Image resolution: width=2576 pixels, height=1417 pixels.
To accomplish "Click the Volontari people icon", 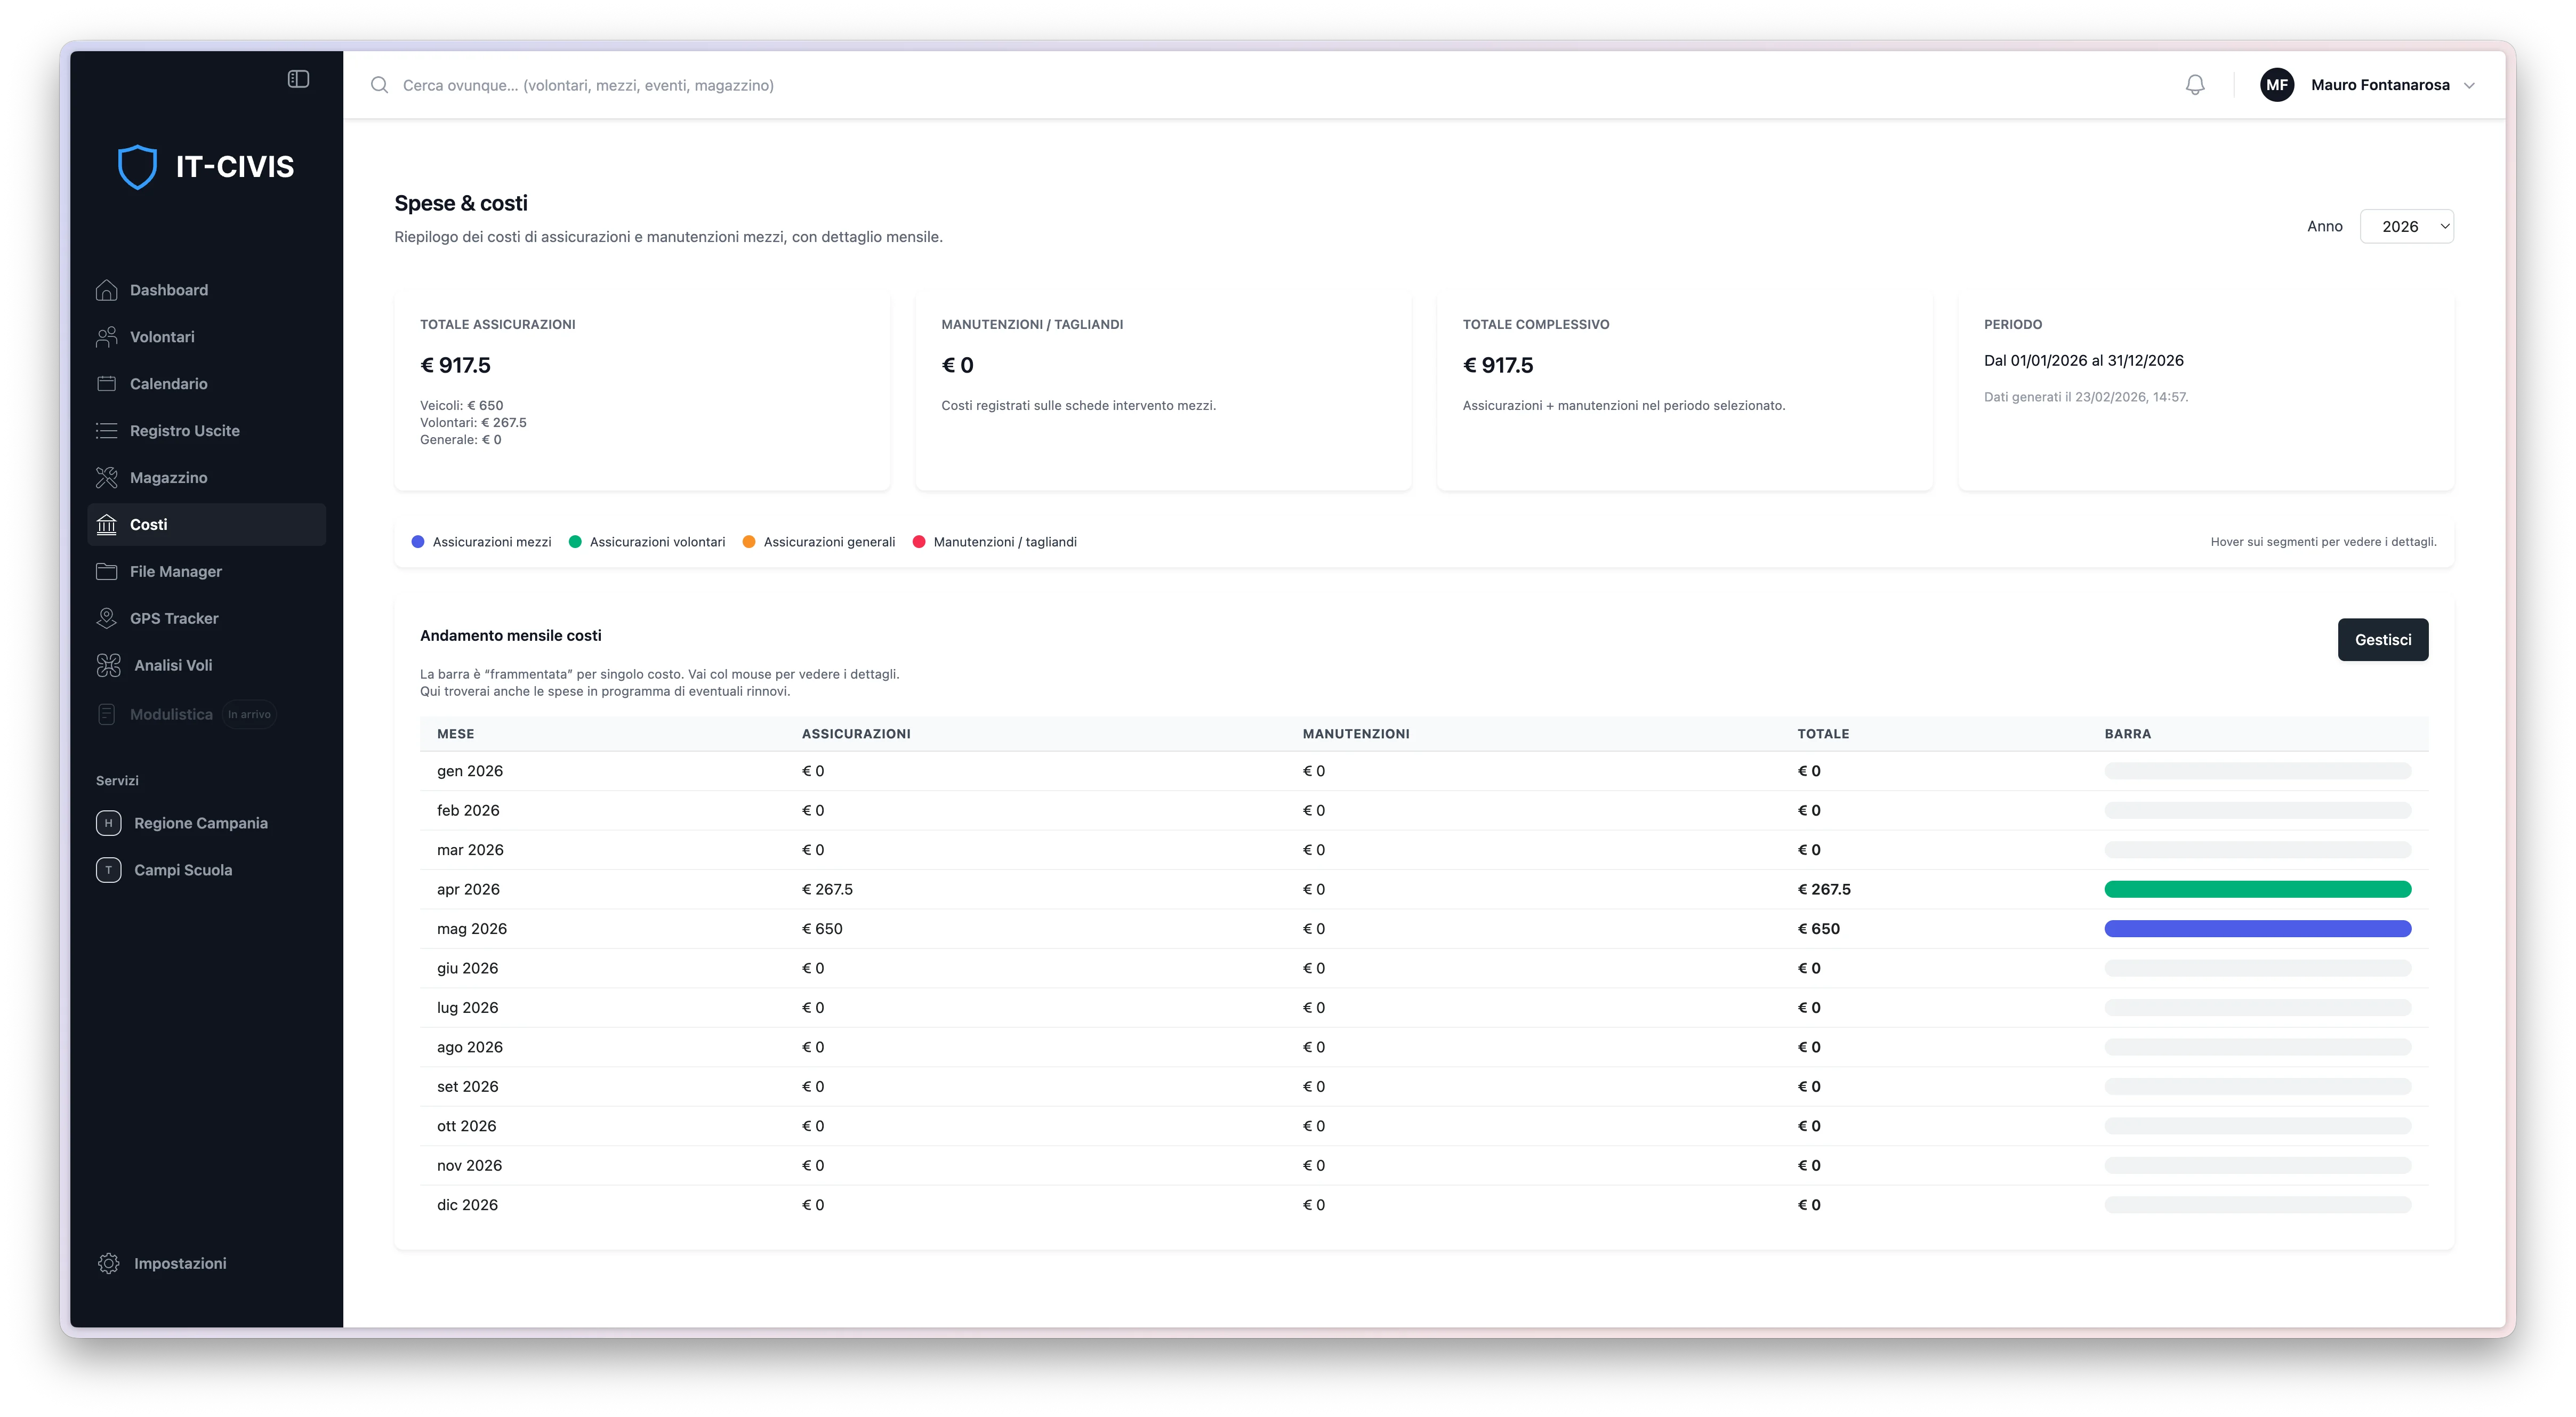I will coord(107,337).
